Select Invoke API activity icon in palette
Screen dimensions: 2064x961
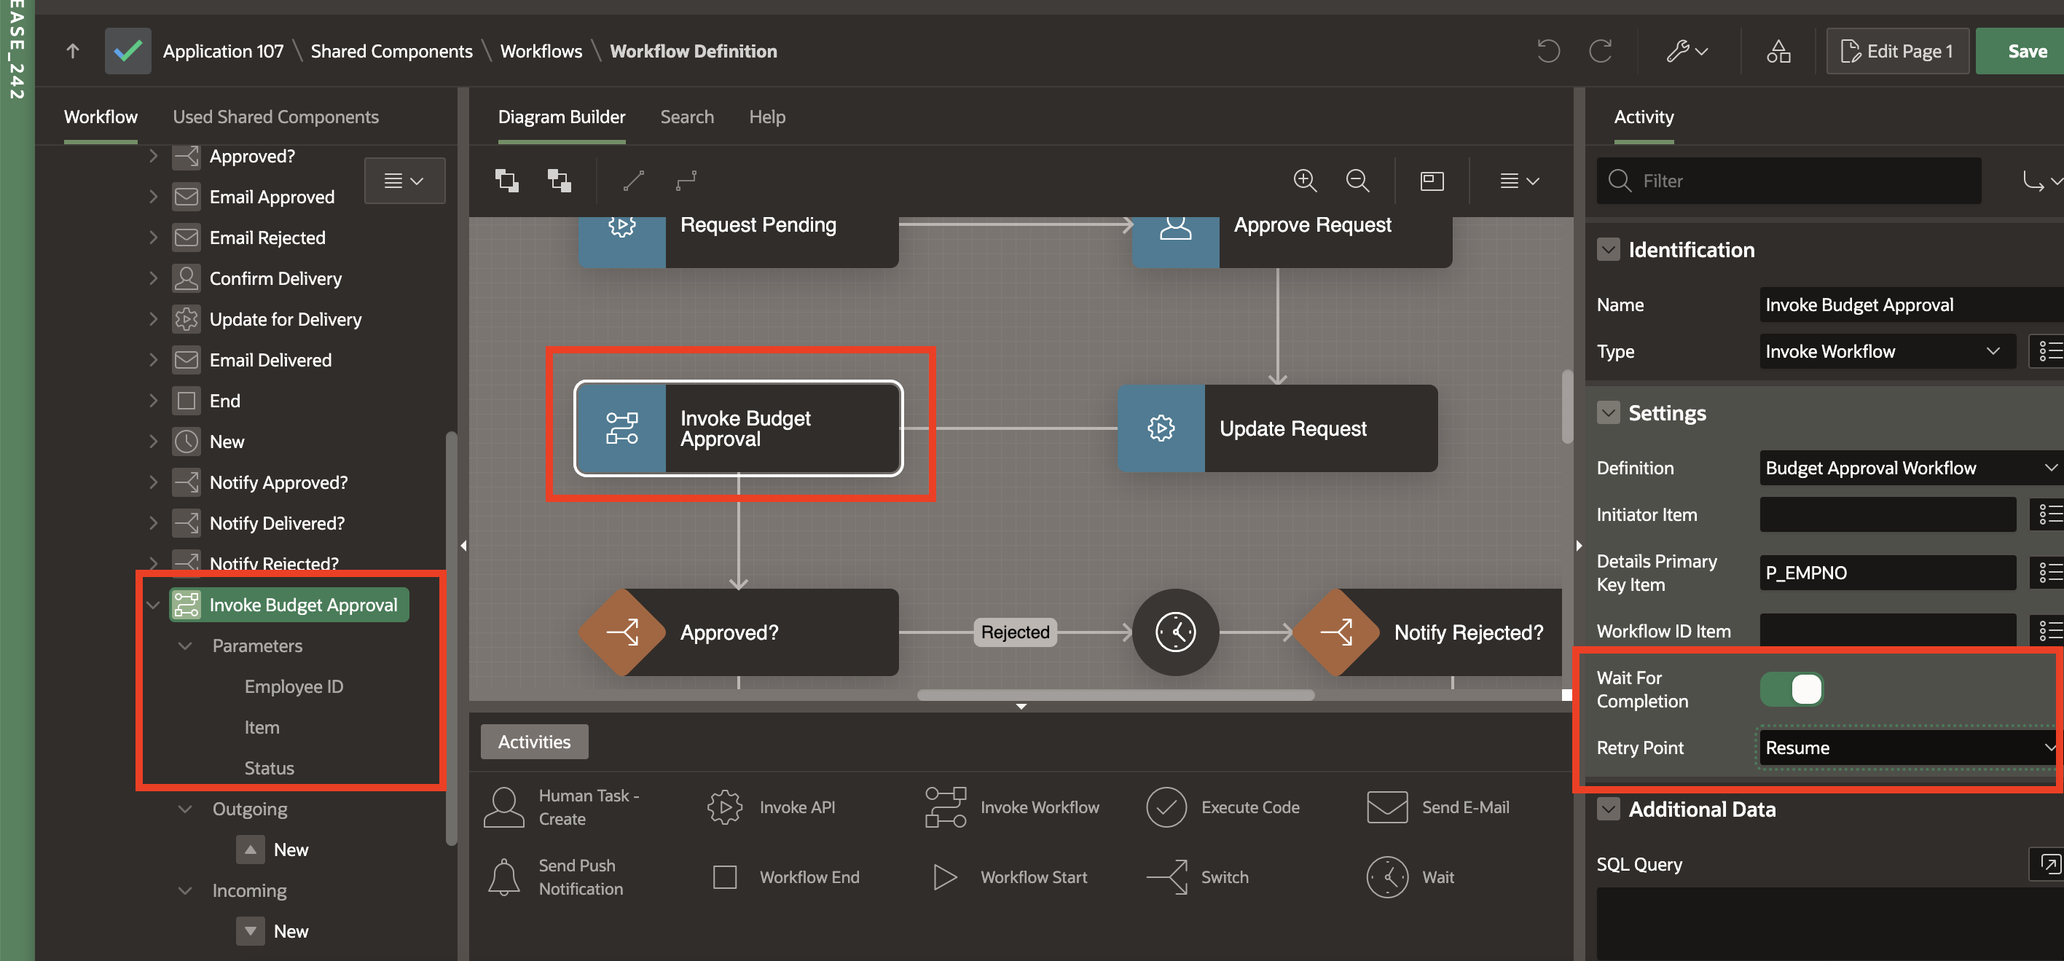point(724,807)
